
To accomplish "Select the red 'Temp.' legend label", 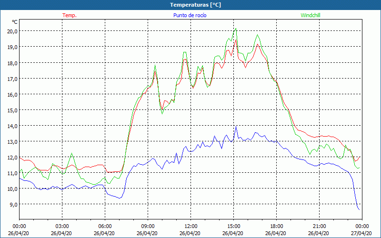I will [70, 15].
